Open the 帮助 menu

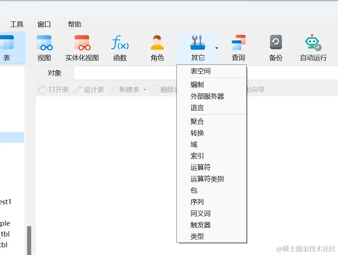(75, 24)
